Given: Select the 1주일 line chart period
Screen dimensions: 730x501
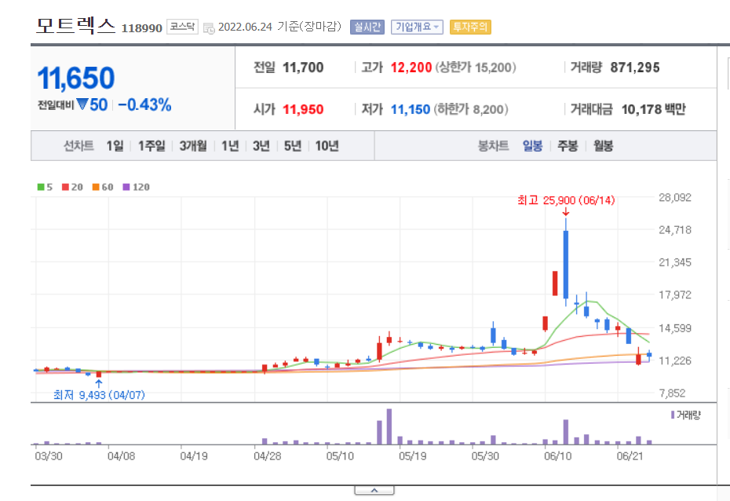Looking at the screenshot, I should [151, 146].
